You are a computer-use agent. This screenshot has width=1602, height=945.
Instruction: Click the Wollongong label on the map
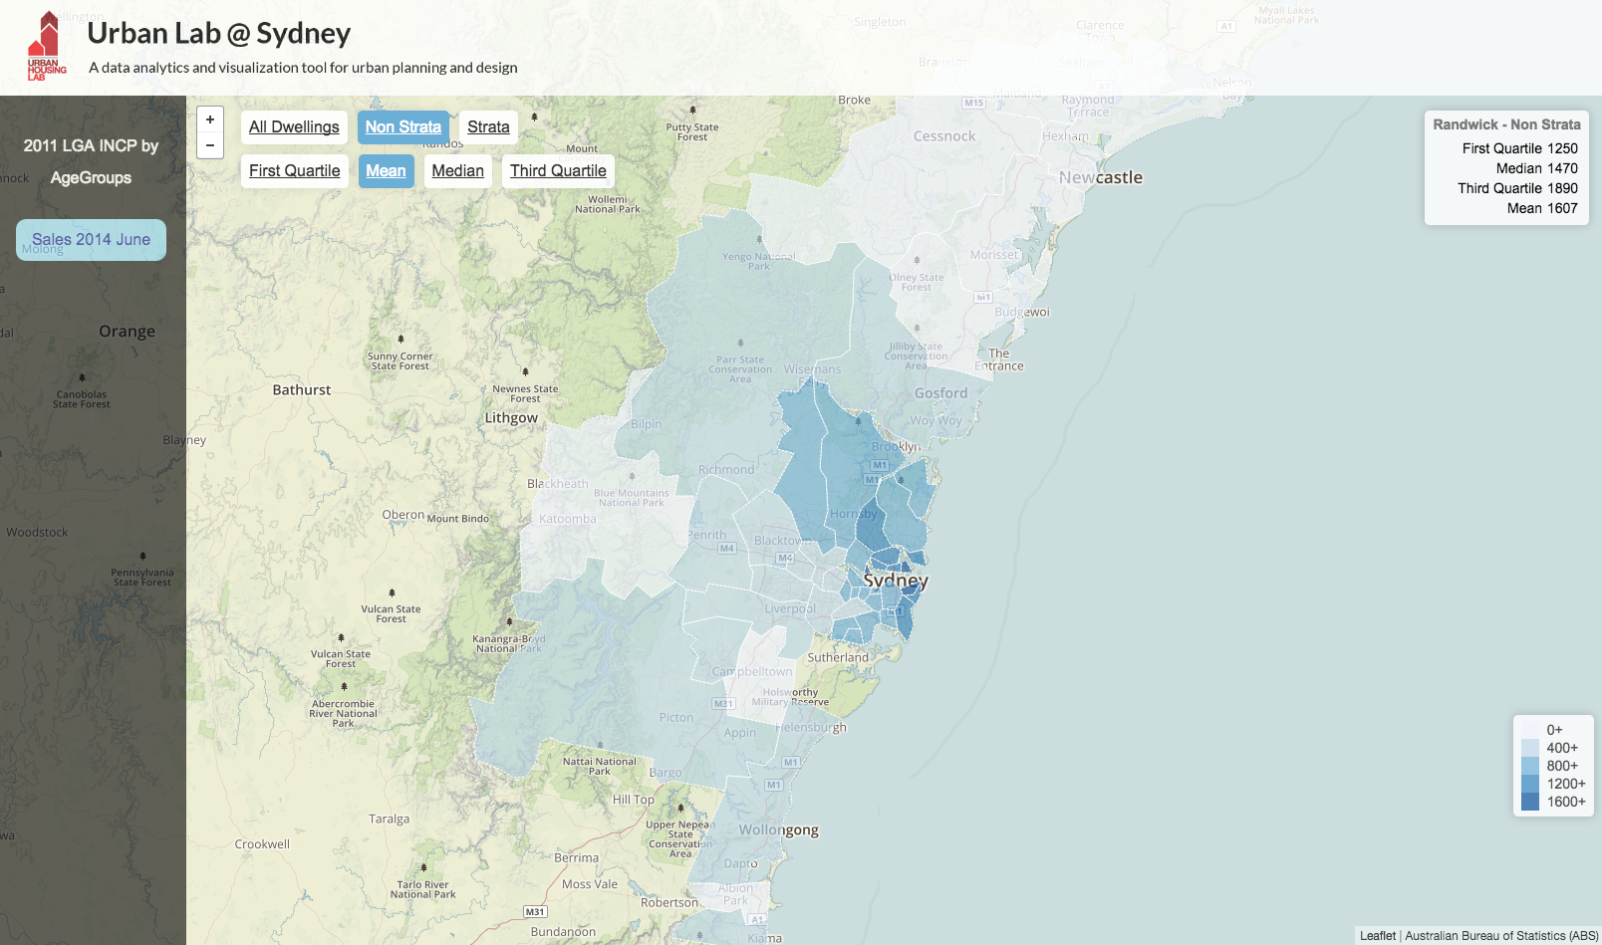pyautogui.click(x=779, y=829)
